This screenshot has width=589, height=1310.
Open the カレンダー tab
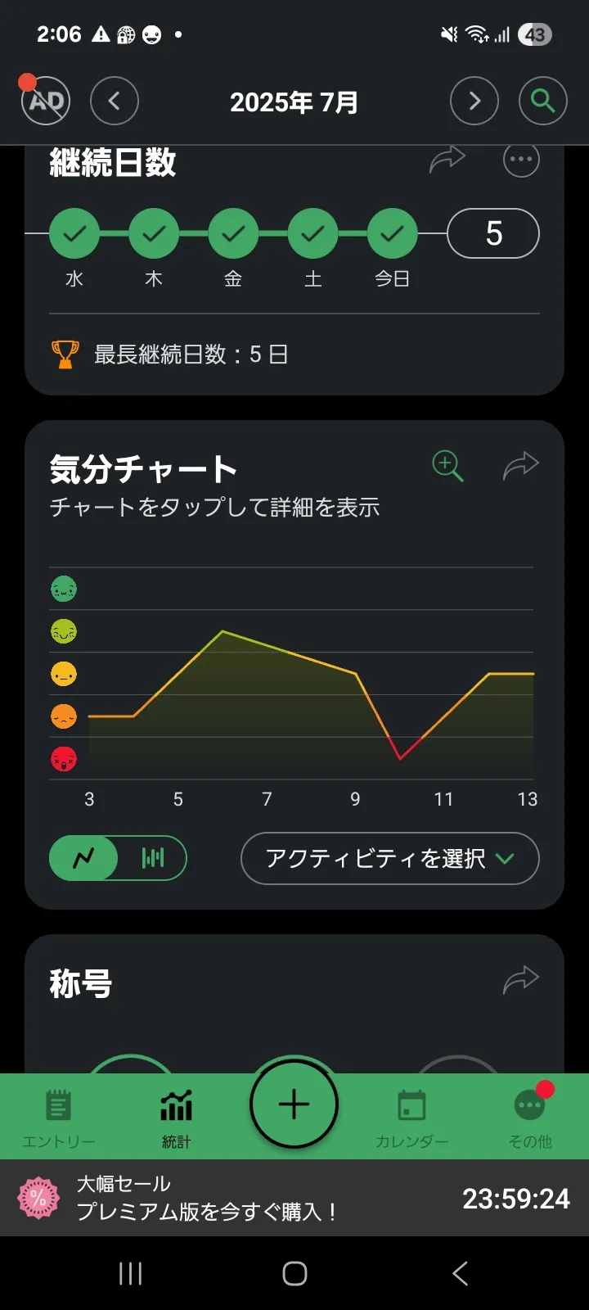[411, 1118]
